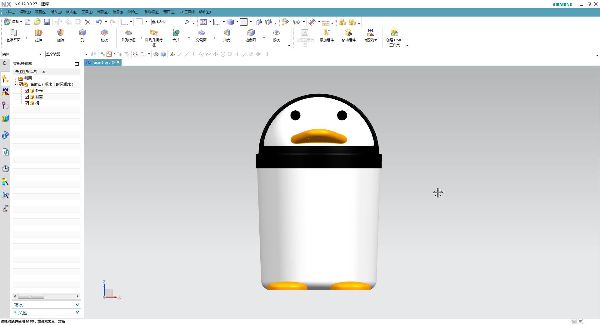This screenshot has height=325, width=600.
Task: Select the 外壳 component row
Action: [46, 91]
